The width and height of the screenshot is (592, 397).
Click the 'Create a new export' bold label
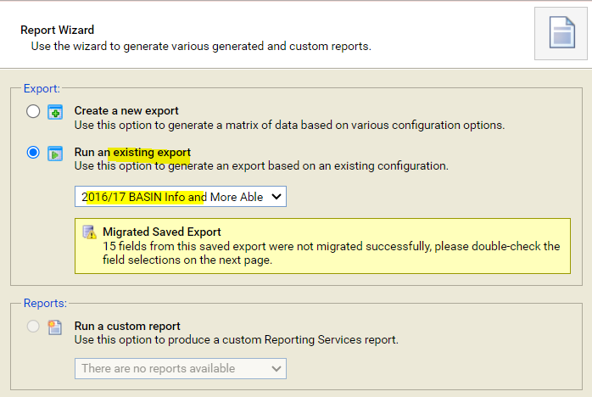(x=126, y=110)
